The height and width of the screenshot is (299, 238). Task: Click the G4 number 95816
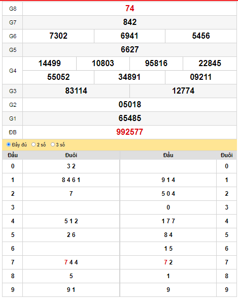[x=156, y=63]
